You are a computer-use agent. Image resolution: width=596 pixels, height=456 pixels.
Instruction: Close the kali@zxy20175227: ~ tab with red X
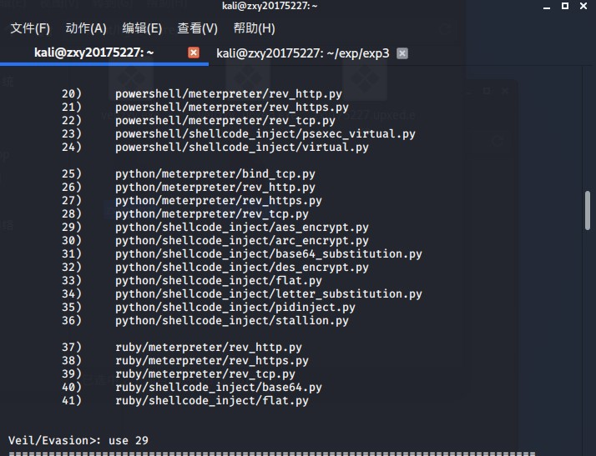pyautogui.click(x=194, y=53)
